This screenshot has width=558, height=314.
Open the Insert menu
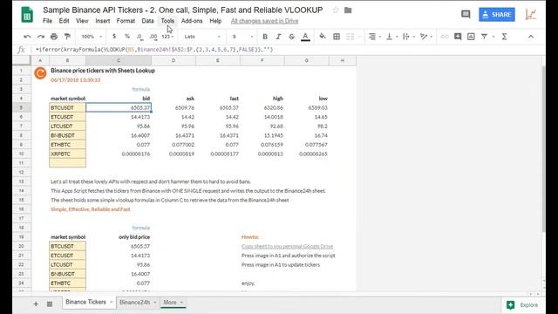[103, 21]
